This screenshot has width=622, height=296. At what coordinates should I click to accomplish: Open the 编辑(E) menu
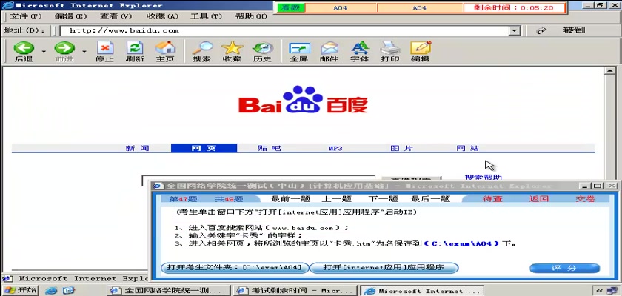click(70, 16)
